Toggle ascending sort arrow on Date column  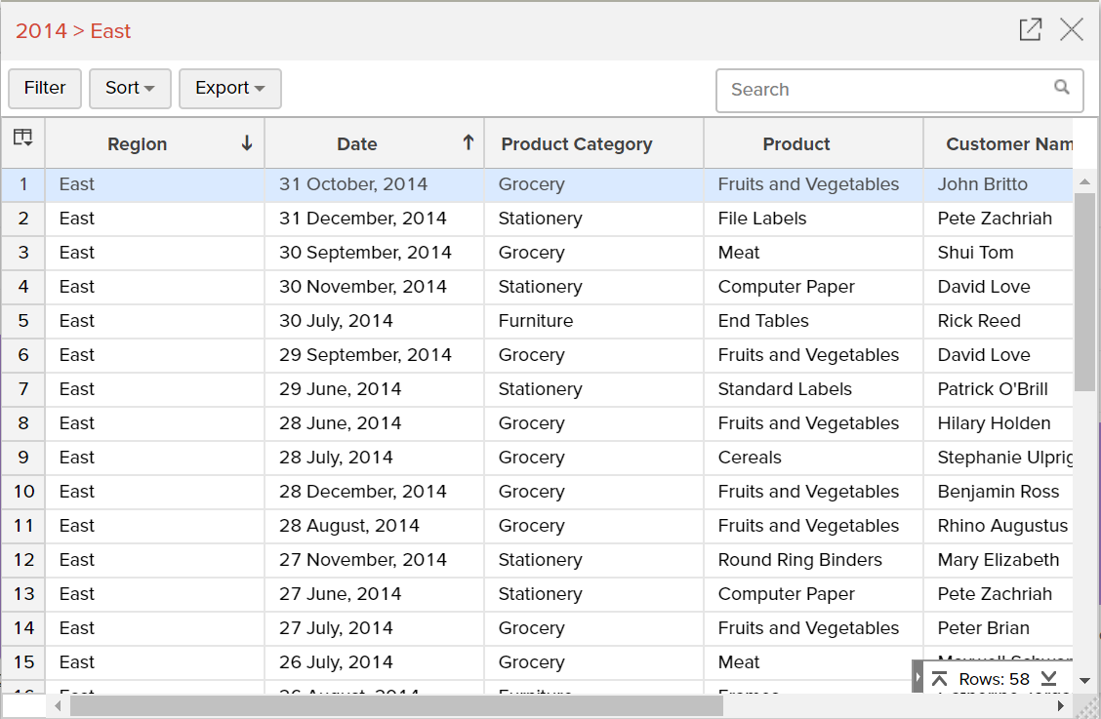point(468,143)
